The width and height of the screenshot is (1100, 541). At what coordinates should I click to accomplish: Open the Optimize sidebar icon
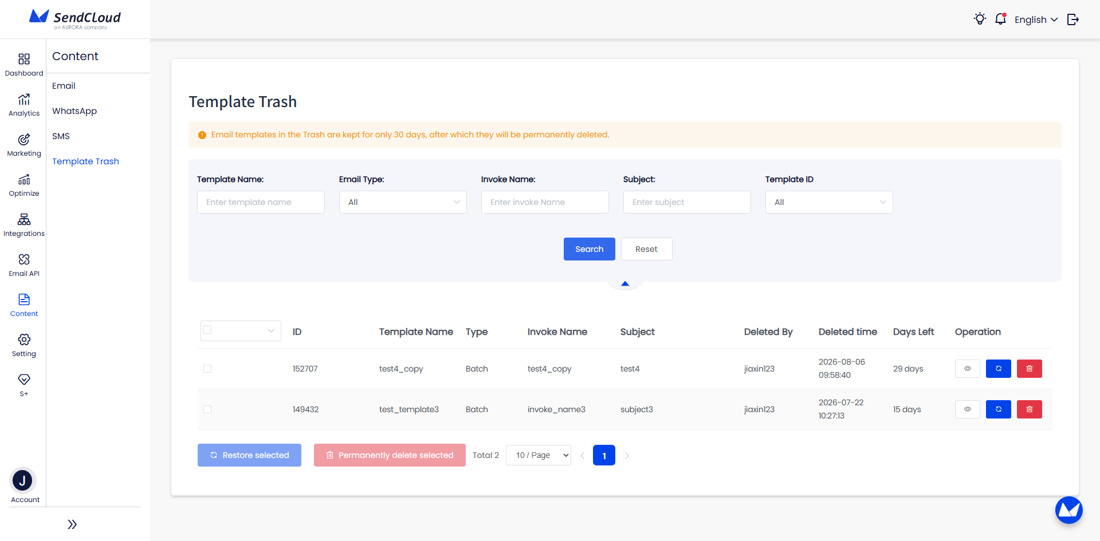click(23, 179)
